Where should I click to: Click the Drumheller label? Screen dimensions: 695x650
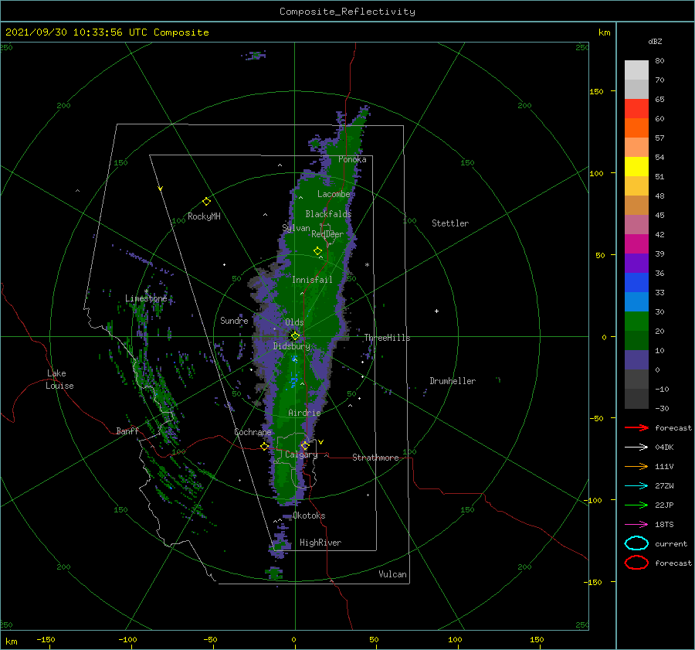click(453, 381)
